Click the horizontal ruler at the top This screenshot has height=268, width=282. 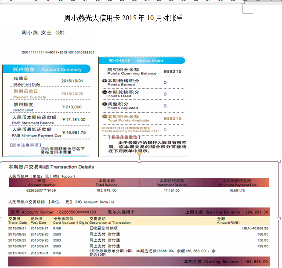[132, 1]
